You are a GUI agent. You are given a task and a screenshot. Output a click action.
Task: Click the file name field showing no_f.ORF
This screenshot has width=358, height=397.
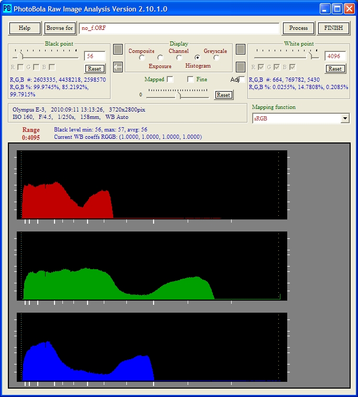click(179, 28)
